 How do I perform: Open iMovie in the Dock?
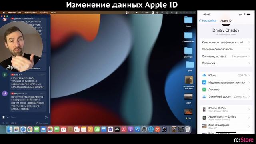110,130
